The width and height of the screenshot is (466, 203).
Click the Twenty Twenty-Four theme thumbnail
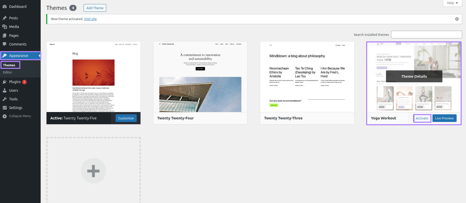200,77
